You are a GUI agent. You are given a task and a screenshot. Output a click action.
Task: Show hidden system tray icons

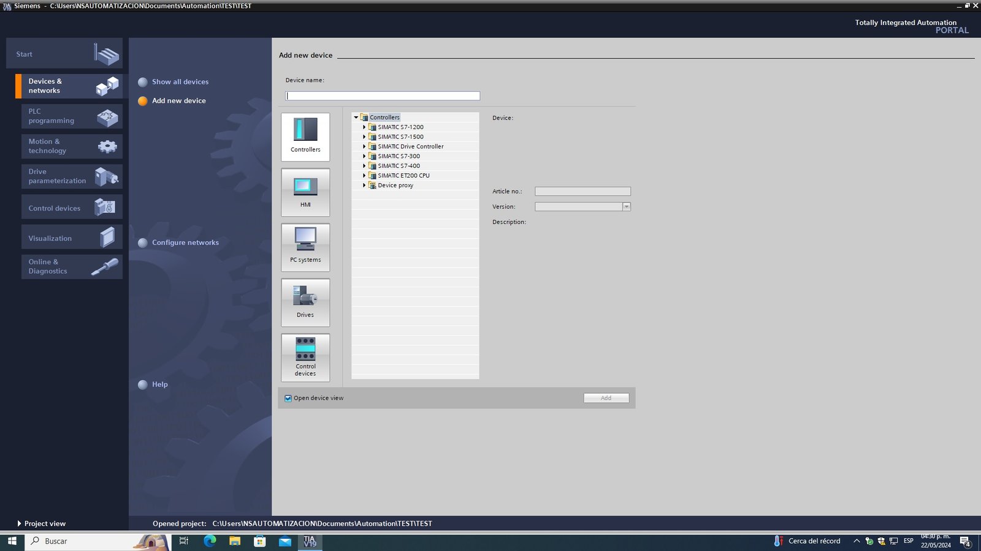pos(857,541)
